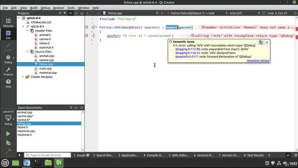The image size is (298, 168).
Task: Click the Line: 3, Col: 41 indicator
Action: (x=278, y=13)
